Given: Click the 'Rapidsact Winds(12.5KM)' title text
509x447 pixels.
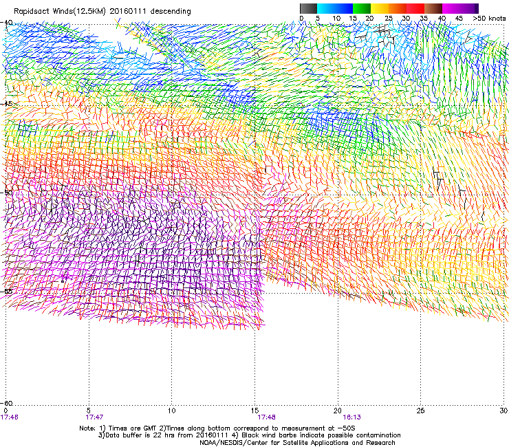Looking at the screenshot, I should 60,12.
